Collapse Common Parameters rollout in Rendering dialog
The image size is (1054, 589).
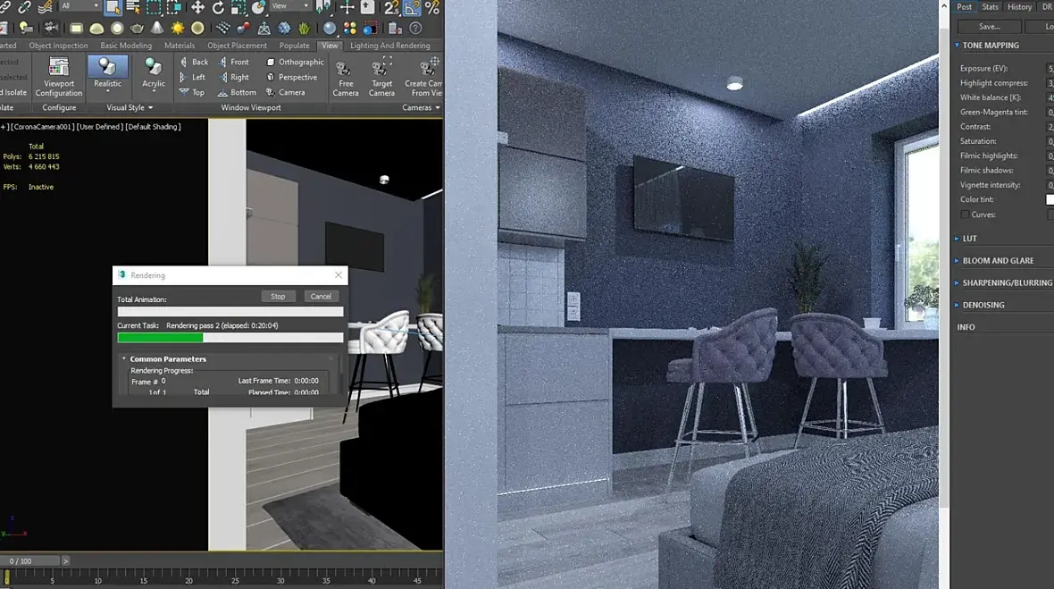[x=124, y=359]
